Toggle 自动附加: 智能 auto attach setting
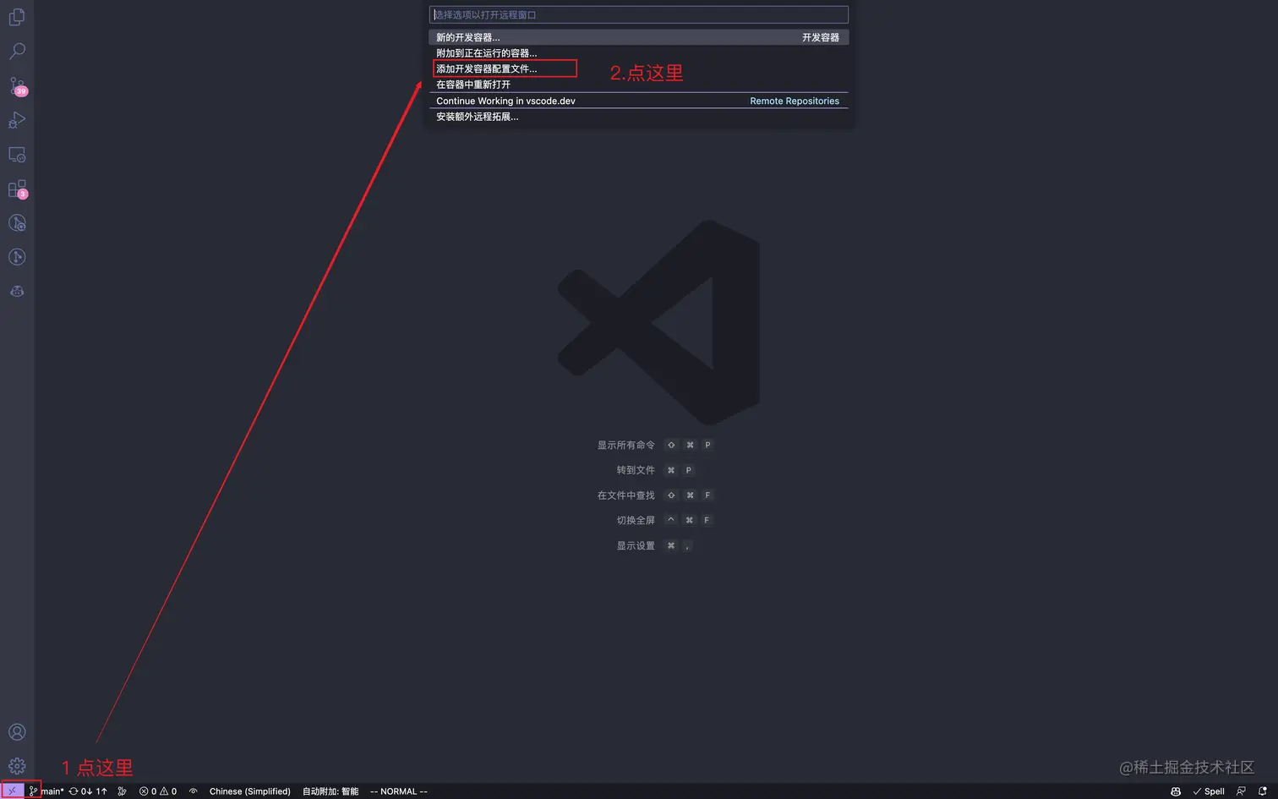Screen dimensions: 1278x799 click(x=330, y=791)
